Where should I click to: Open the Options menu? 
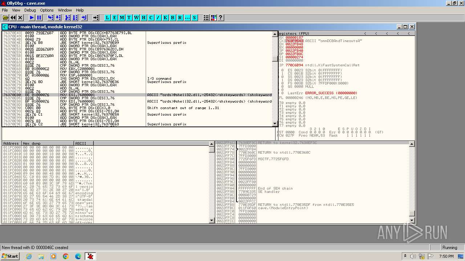[x=46, y=10]
